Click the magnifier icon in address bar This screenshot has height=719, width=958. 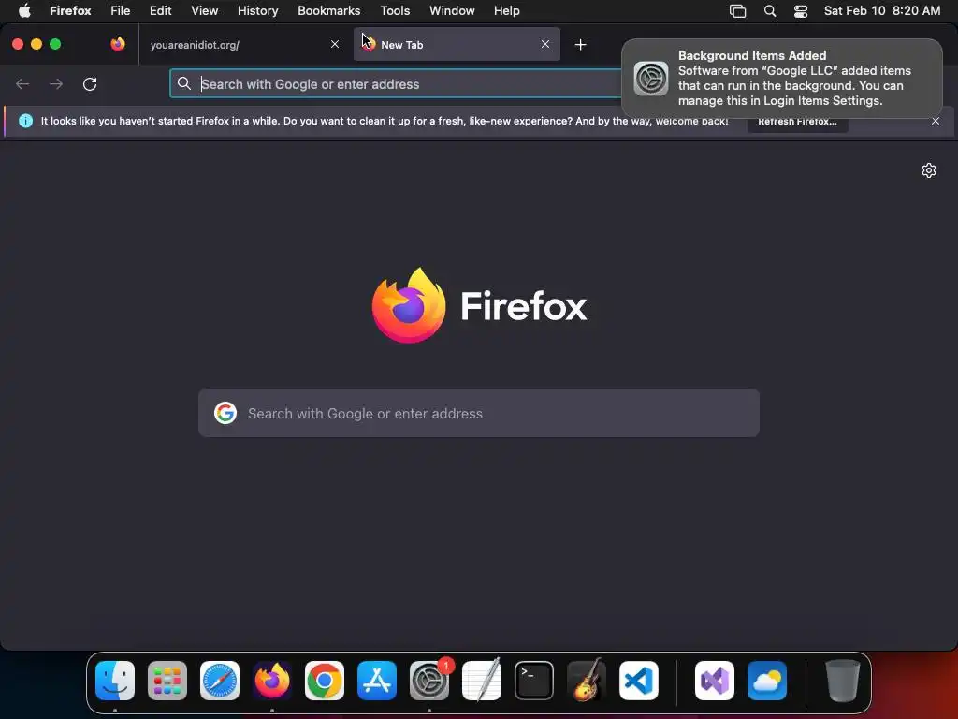tap(184, 83)
